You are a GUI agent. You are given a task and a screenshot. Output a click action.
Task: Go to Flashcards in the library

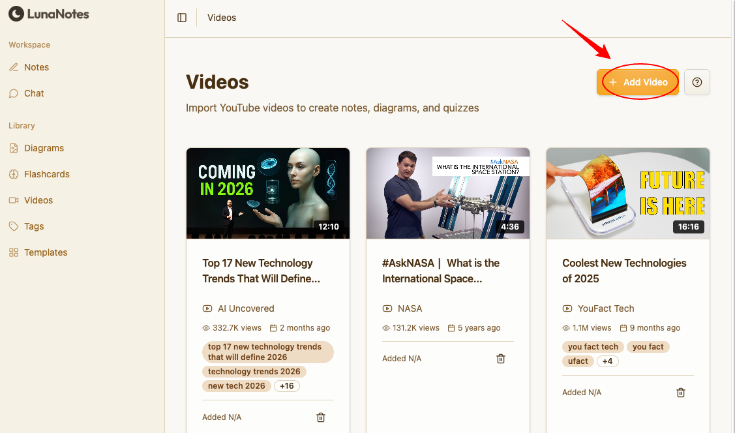[x=46, y=174]
